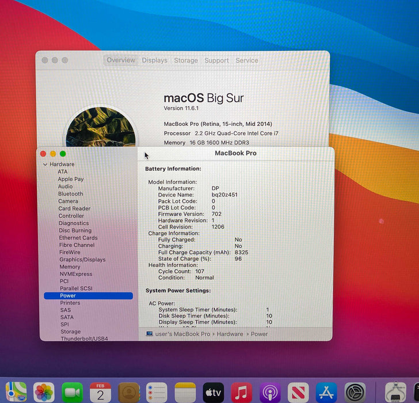This screenshot has width=419, height=403.
Task: Click the Cycle Count value 107
Action: click(x=200, y=271)
